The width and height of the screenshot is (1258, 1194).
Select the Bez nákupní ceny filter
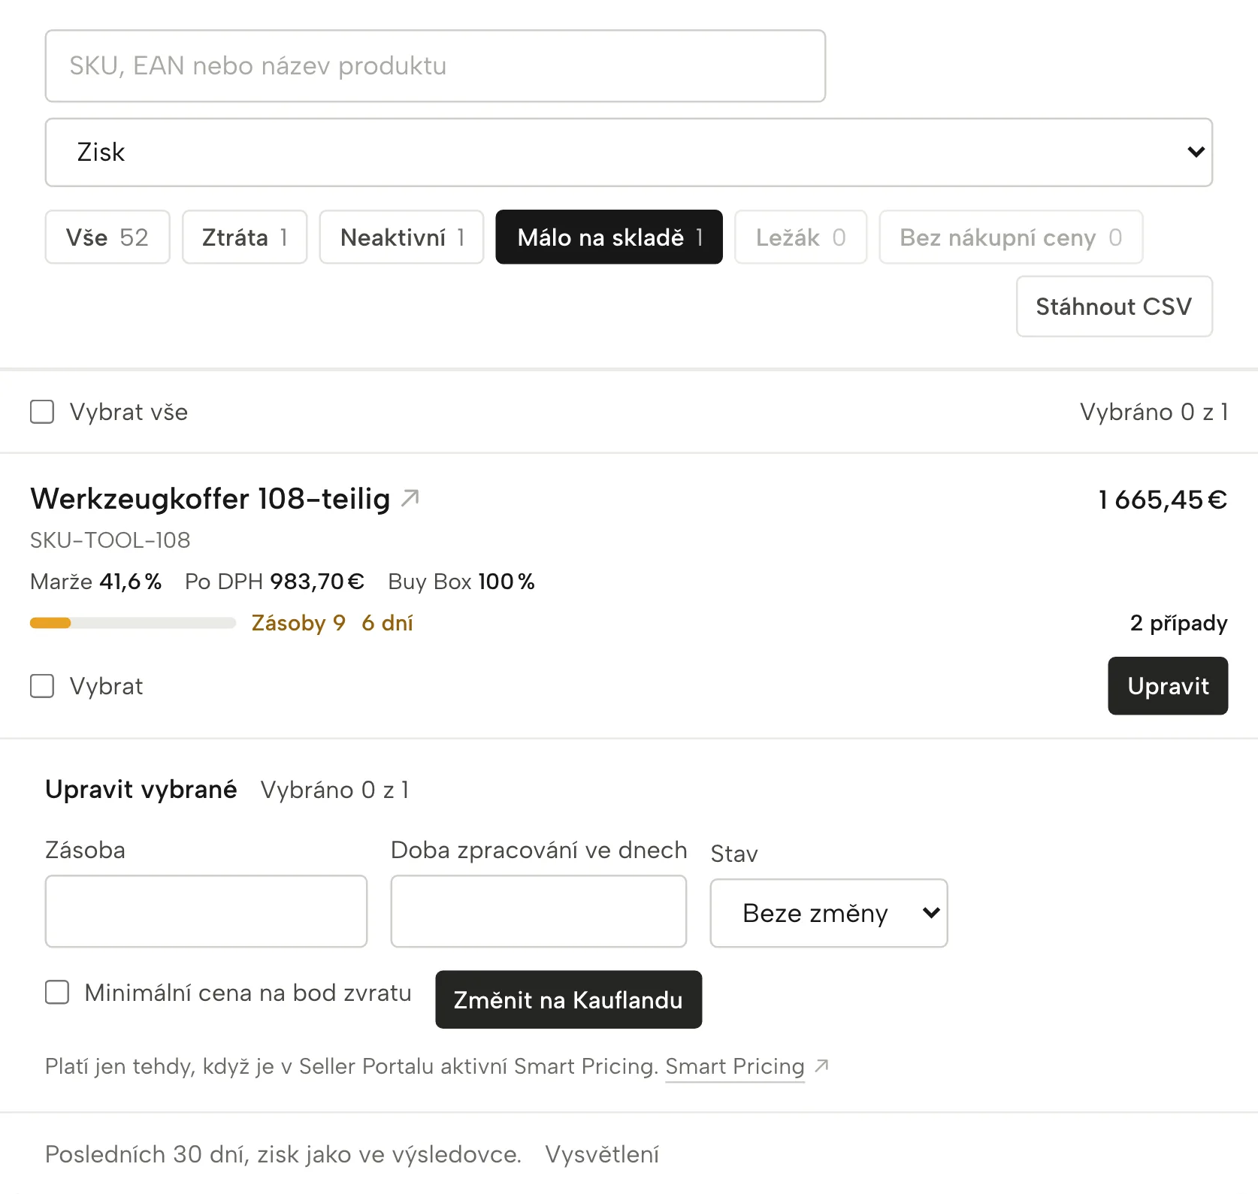click(x=1012, y=237)
